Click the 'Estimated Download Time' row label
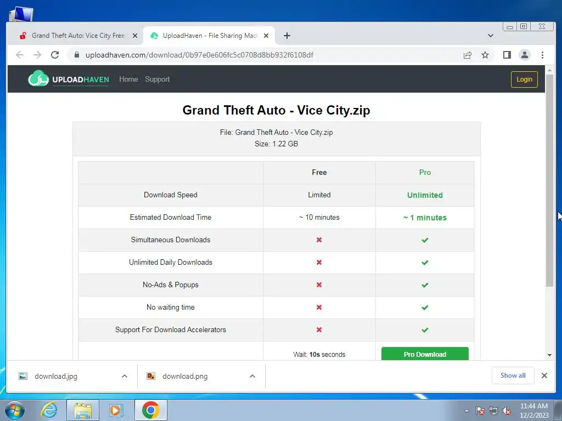The image size is (562, 421). [170, 217]
